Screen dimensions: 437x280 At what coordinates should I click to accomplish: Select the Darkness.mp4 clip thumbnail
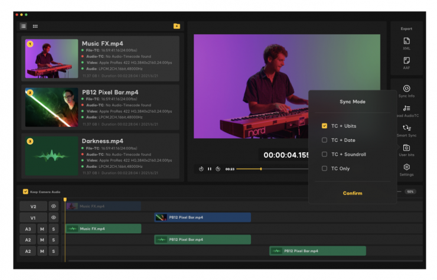(x=52, y=155)
